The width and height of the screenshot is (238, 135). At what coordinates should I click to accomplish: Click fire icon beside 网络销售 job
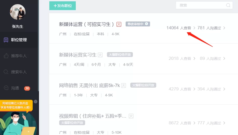[x=124, y=86]
